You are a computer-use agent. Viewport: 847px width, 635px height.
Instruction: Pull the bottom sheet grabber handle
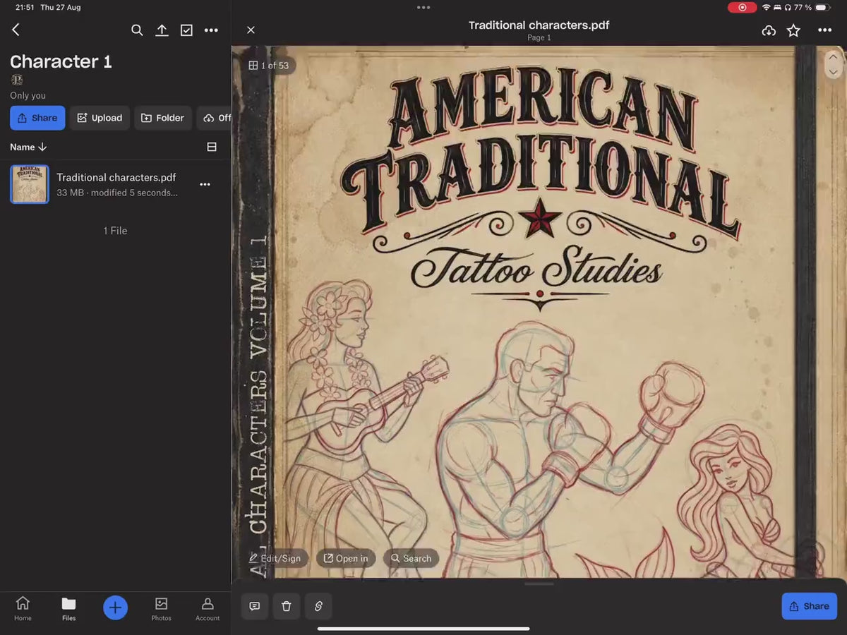coord(539,583)
